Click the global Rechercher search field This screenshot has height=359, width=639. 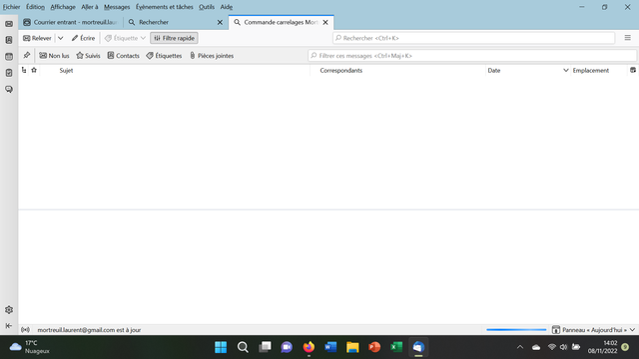[473, 38]
